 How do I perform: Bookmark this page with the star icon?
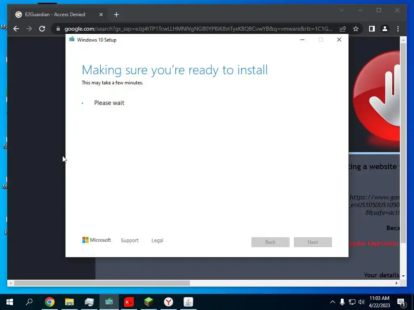pos(356,29)
